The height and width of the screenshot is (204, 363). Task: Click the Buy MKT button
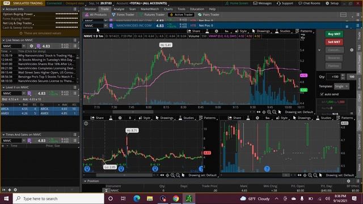click(x=334, y=34)
